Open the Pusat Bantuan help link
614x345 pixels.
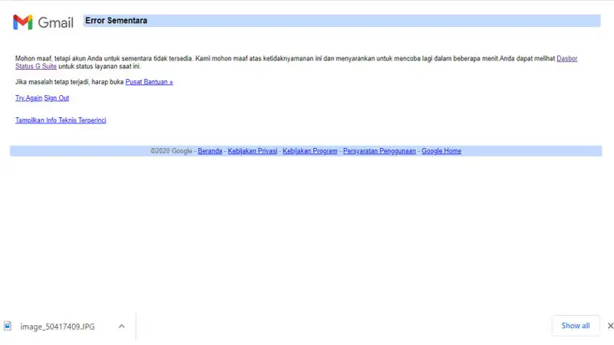point(149,82)
